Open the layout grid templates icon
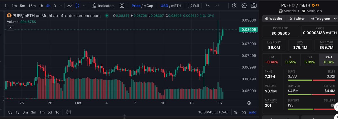 pos(122,6)
